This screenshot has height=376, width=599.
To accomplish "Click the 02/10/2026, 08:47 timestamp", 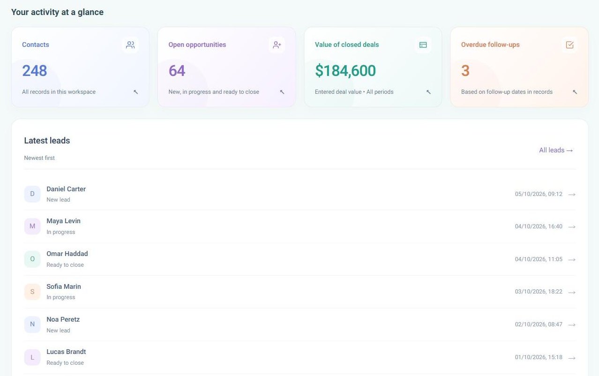I will click(539, 324).
